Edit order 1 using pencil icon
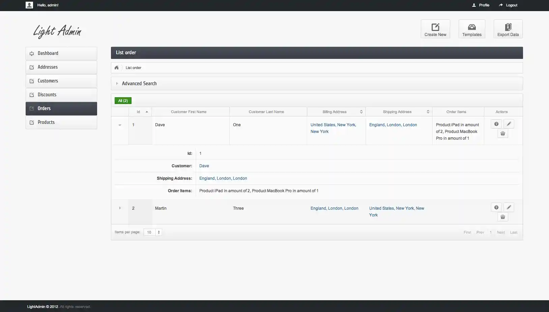 [509, 124]
